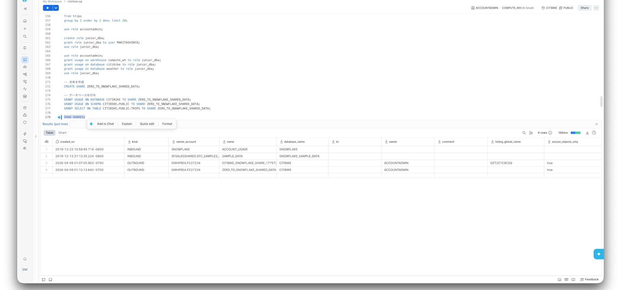Open the shield icon in the sidebar
621x290 pixels.
(25, 123)
